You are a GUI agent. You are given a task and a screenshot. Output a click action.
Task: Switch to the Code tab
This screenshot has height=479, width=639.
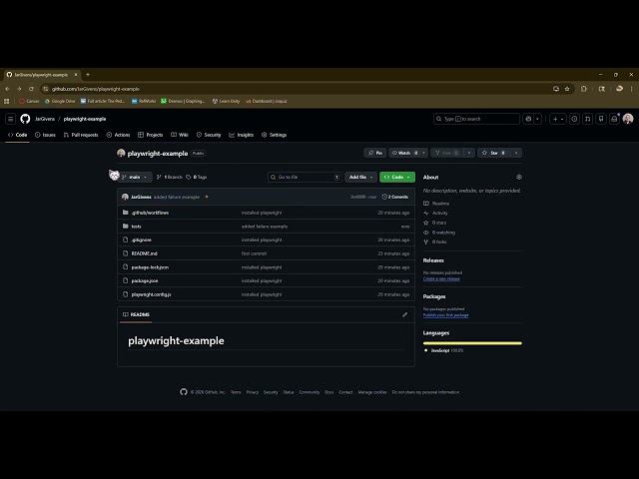pyautogui.click(x=18, y=135)
